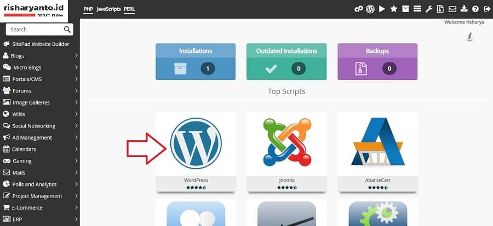The image size is (493, 226).
Task: Open the Installations panel
Action: (196, 61)
